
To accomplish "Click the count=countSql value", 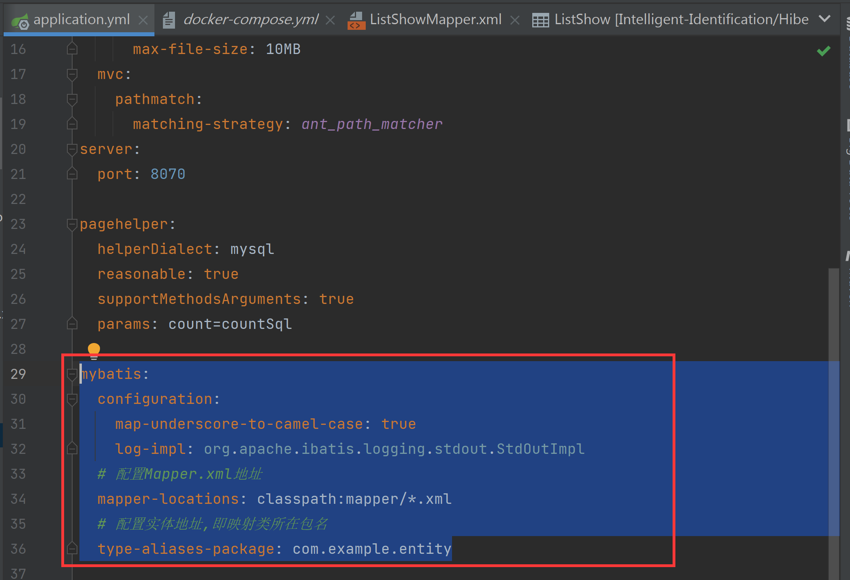I will coord(230,324).
